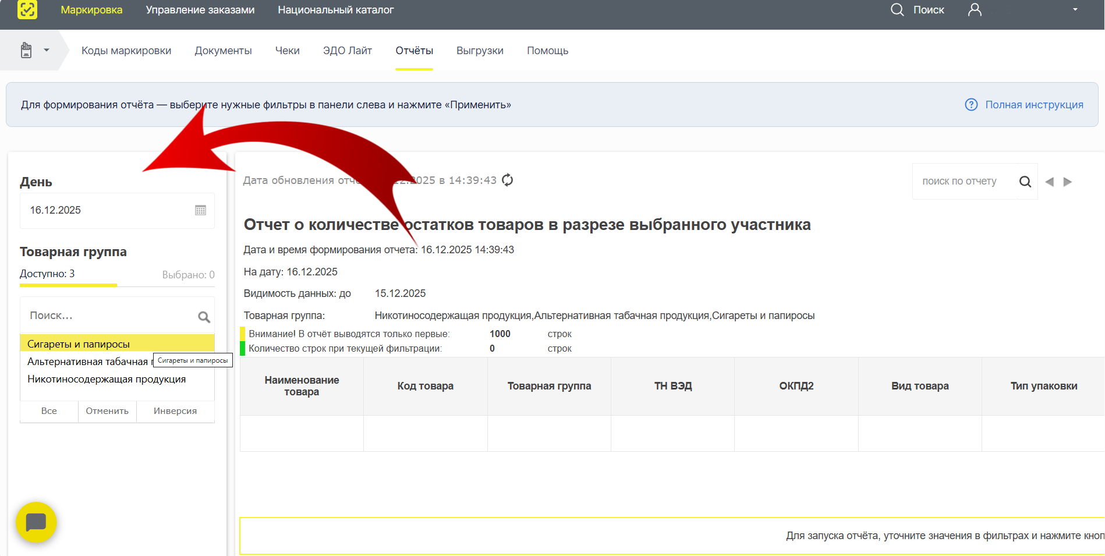
Task: Click the Инверсия button
Action: pos(175,411)
